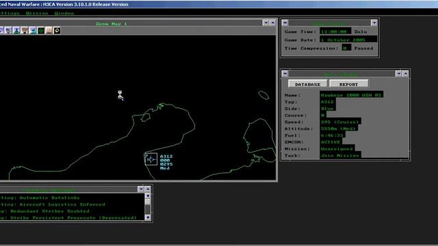Viewport: 438px width, 246px height.
Task: Click the Task value 'Join Mission'
Action: [340, 155]
